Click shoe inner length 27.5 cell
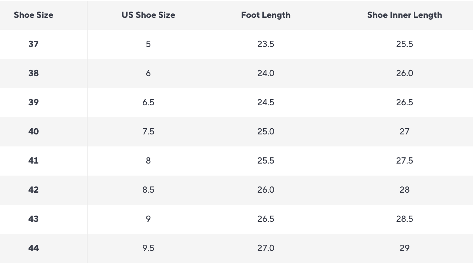473x263 pixels. point(404,161)
